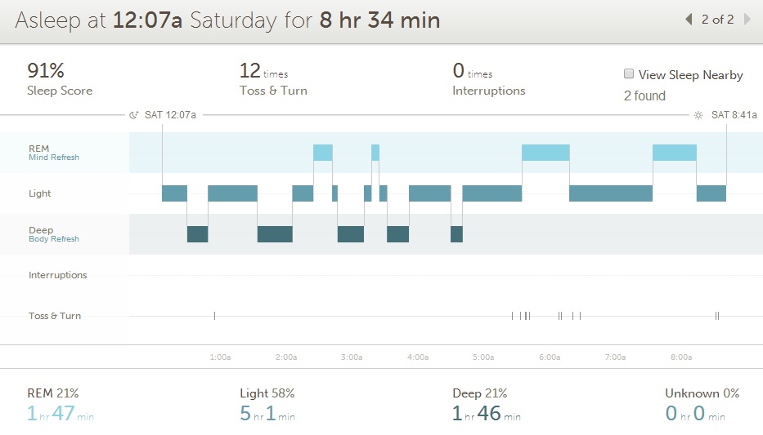Click the 4:00a time axis label
The height and width of the screenshot is (435, 763).
point(417,357)
